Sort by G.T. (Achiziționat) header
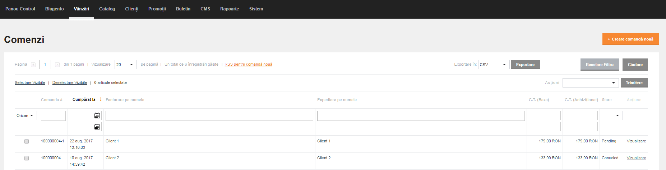 point(581,100)
